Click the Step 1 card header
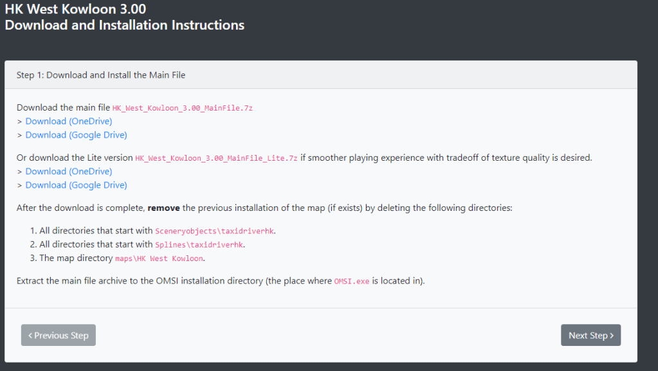 (101, 75)
